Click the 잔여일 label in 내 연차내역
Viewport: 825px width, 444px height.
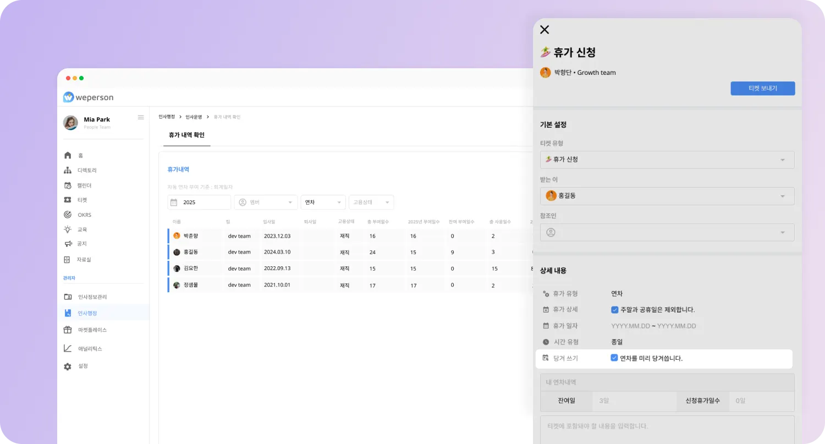point(566,401)
